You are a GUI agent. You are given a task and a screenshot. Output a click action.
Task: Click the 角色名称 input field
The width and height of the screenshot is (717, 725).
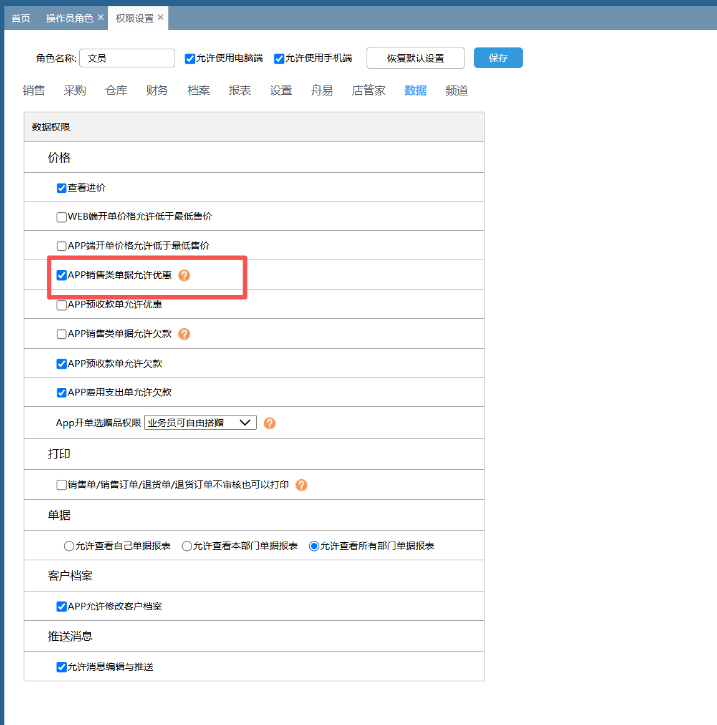127,58
